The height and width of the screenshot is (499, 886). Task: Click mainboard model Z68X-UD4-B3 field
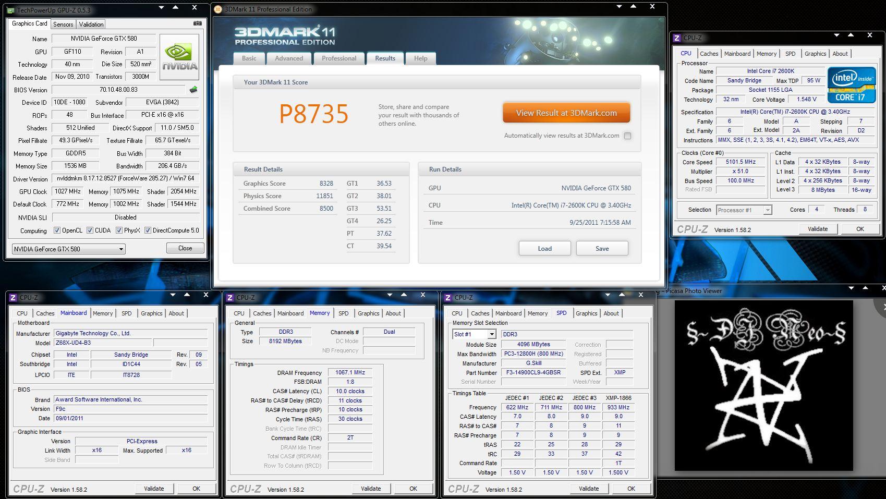pyautogui.click(x=103, y=343)
